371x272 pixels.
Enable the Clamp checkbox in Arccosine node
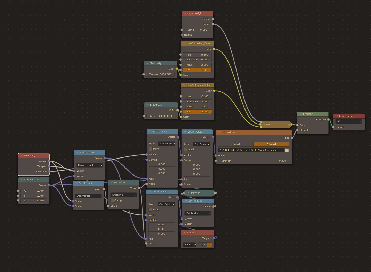click(x=112, y=200)
